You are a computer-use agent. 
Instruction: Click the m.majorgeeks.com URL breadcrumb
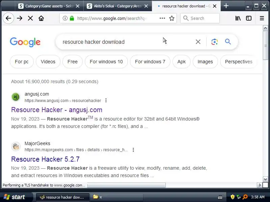[x=76, y=150]
